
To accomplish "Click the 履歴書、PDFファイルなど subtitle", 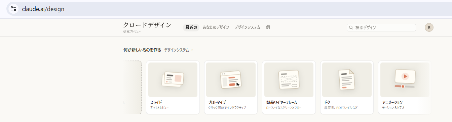I will [341, 108].
